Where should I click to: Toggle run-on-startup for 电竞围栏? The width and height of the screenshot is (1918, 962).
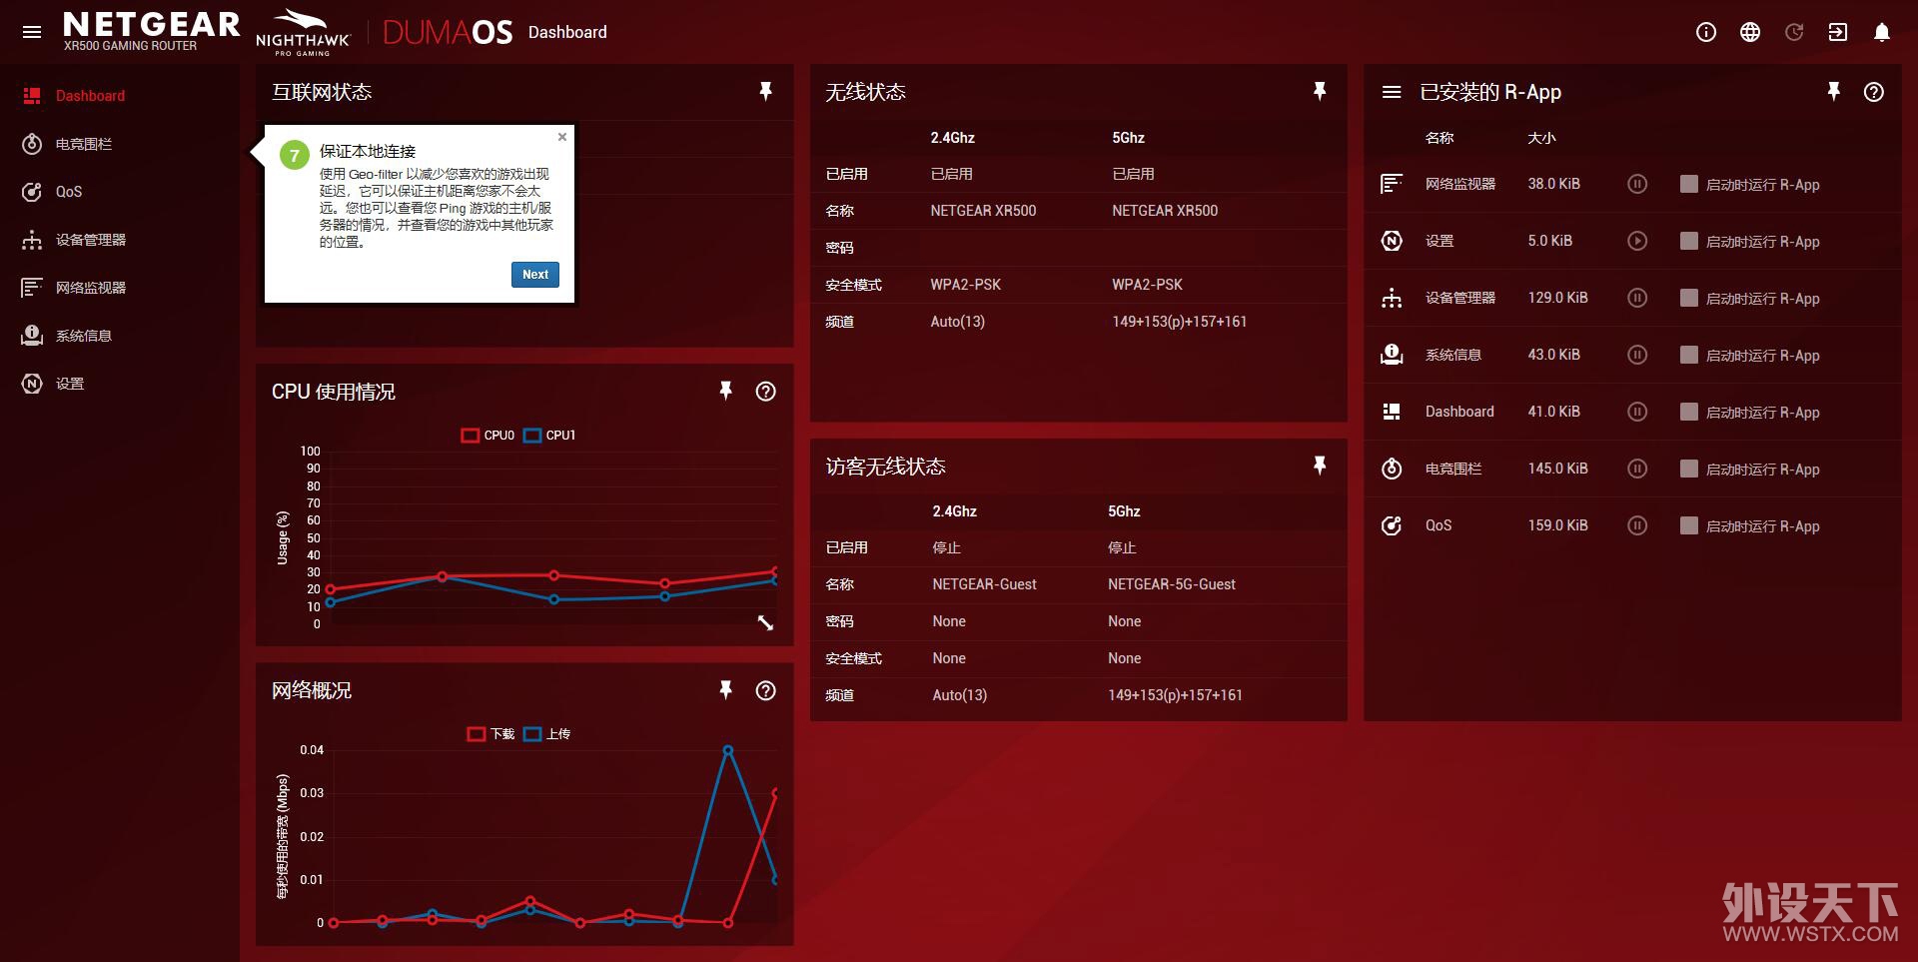1689,469
